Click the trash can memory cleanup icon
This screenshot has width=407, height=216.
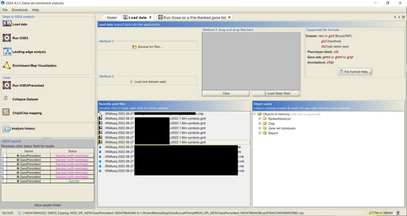pyautogui.click(x=398, y=213)
